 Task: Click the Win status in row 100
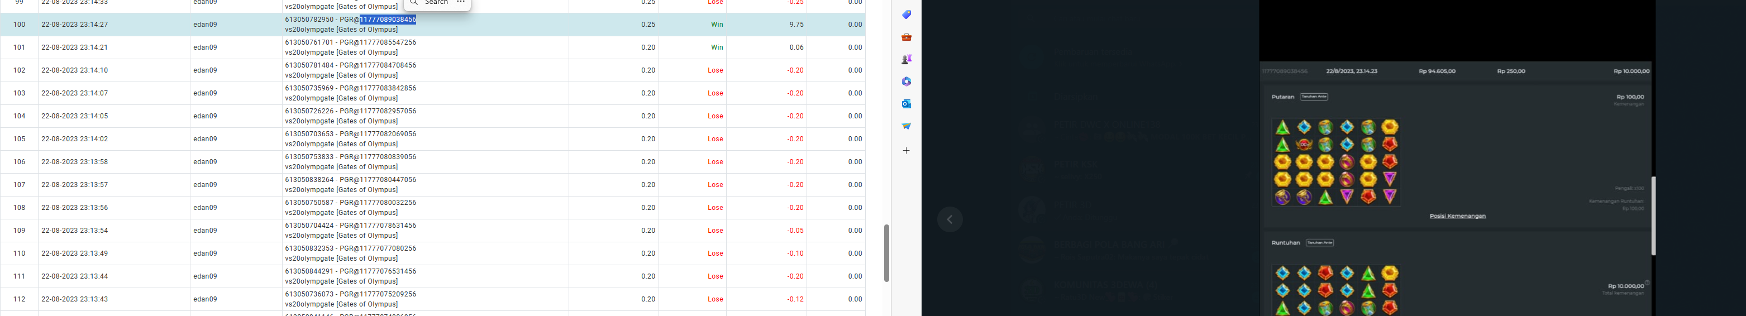tap(717, 25)
